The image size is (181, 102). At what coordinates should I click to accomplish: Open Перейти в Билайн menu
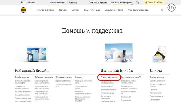[x=45, y=10]
